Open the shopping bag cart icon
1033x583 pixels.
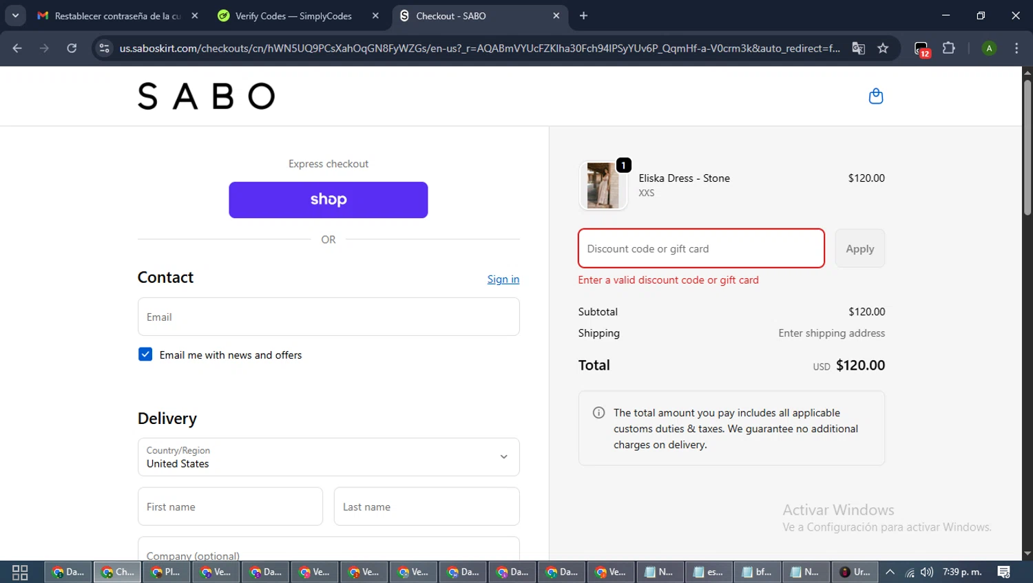coord(875,96)
